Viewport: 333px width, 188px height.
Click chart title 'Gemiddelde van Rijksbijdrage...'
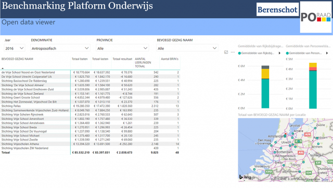point(261,46)
